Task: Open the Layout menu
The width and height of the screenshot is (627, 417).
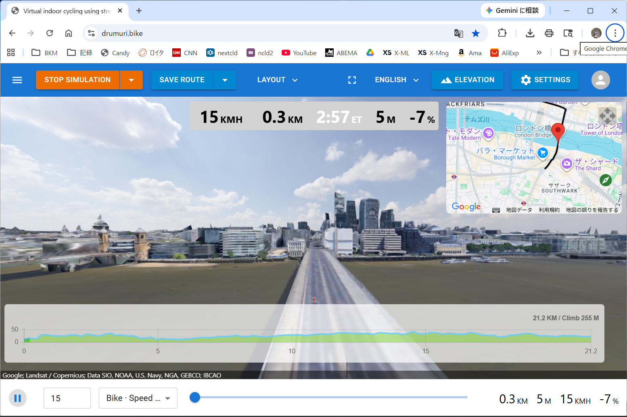Action: (x=277, y=80)
